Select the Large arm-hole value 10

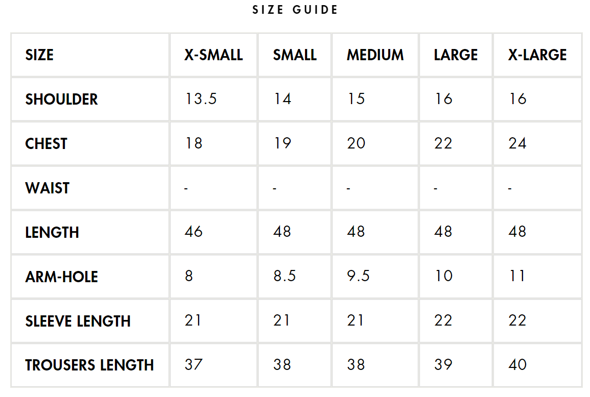pyautogui.click(x=443, y=276)
